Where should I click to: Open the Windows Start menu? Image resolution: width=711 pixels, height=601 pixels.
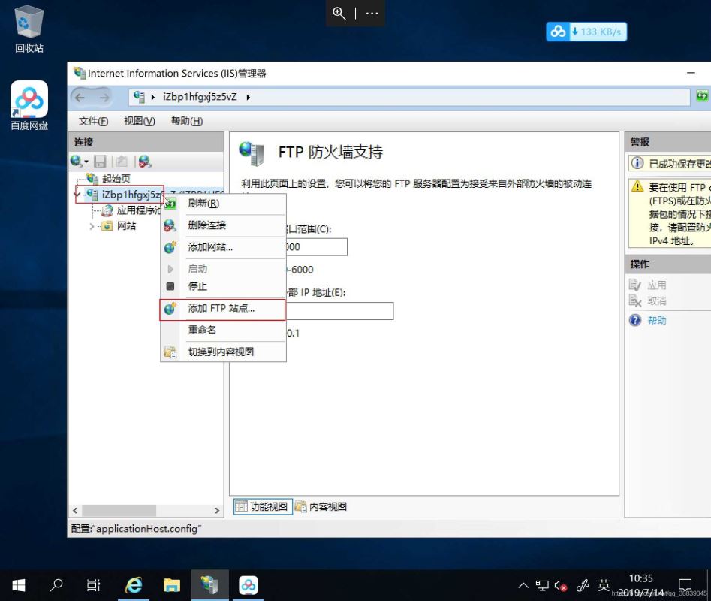(19, 585)
